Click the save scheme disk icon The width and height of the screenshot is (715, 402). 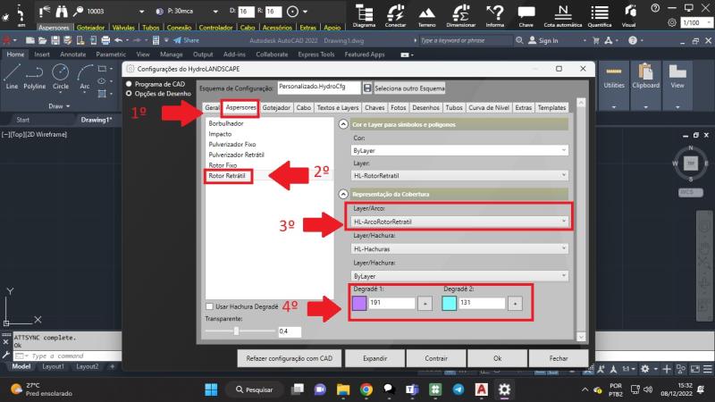(367, 88)
